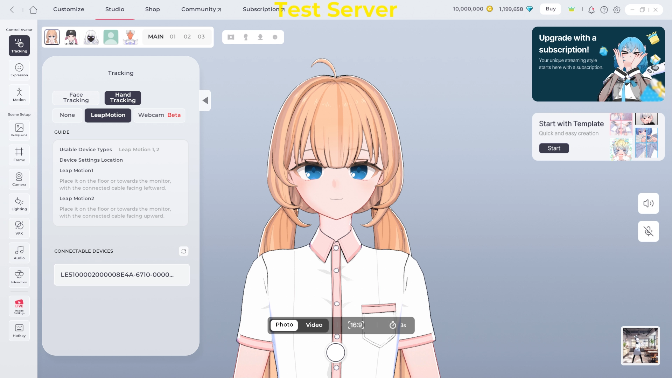
Task: Select the LE5100002000008E4A Leap device entry
Action: click(121, 275)
